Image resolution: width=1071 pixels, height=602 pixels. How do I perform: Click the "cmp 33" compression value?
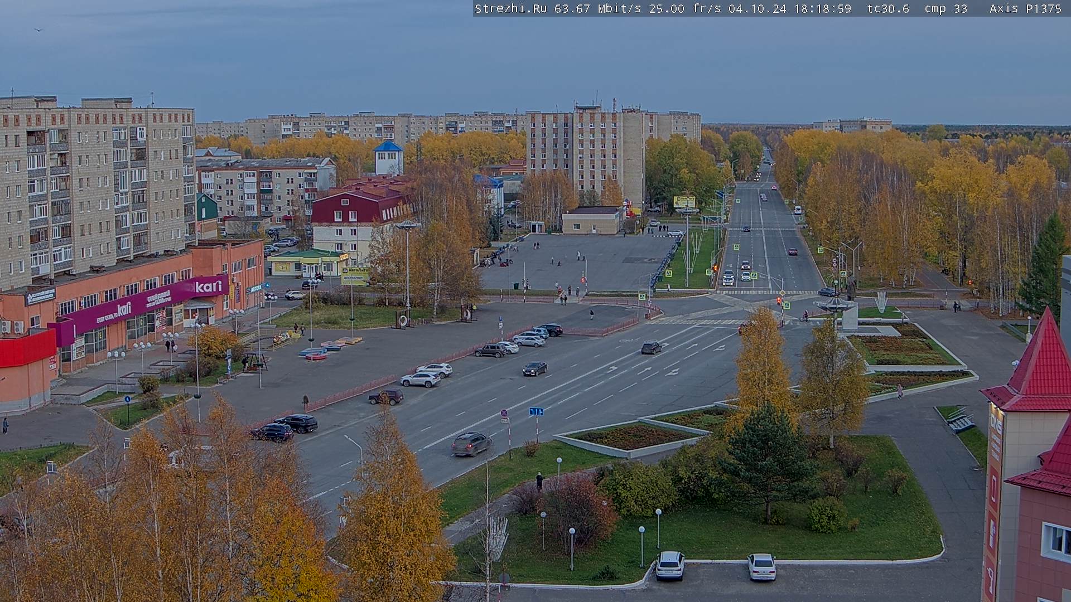coord(945,8)
